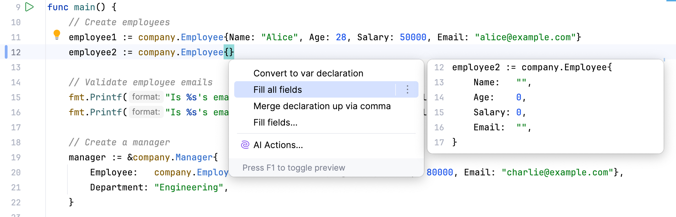Click the "// Create employees" comment

pyautogui.click(x=119, y=22)
